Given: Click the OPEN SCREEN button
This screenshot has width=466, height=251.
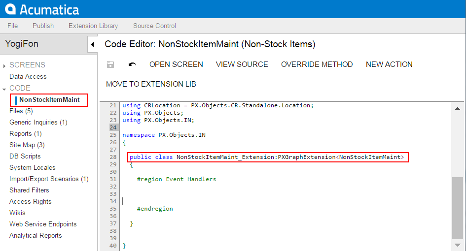Looking at the screenshot, I should 176,64.
